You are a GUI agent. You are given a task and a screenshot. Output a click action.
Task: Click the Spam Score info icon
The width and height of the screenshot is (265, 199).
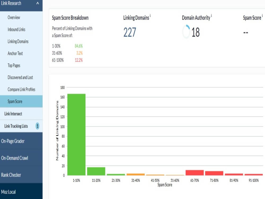click(x=262, y=16)
